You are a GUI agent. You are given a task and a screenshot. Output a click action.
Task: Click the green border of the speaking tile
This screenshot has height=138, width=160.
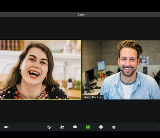[x=41, y=40]
